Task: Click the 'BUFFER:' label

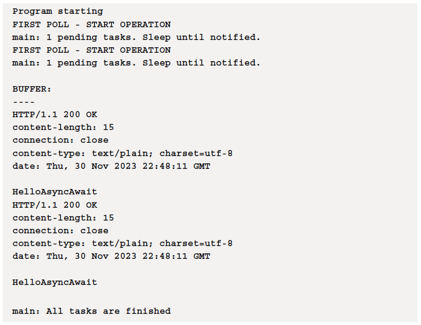Action: [32, 89]
